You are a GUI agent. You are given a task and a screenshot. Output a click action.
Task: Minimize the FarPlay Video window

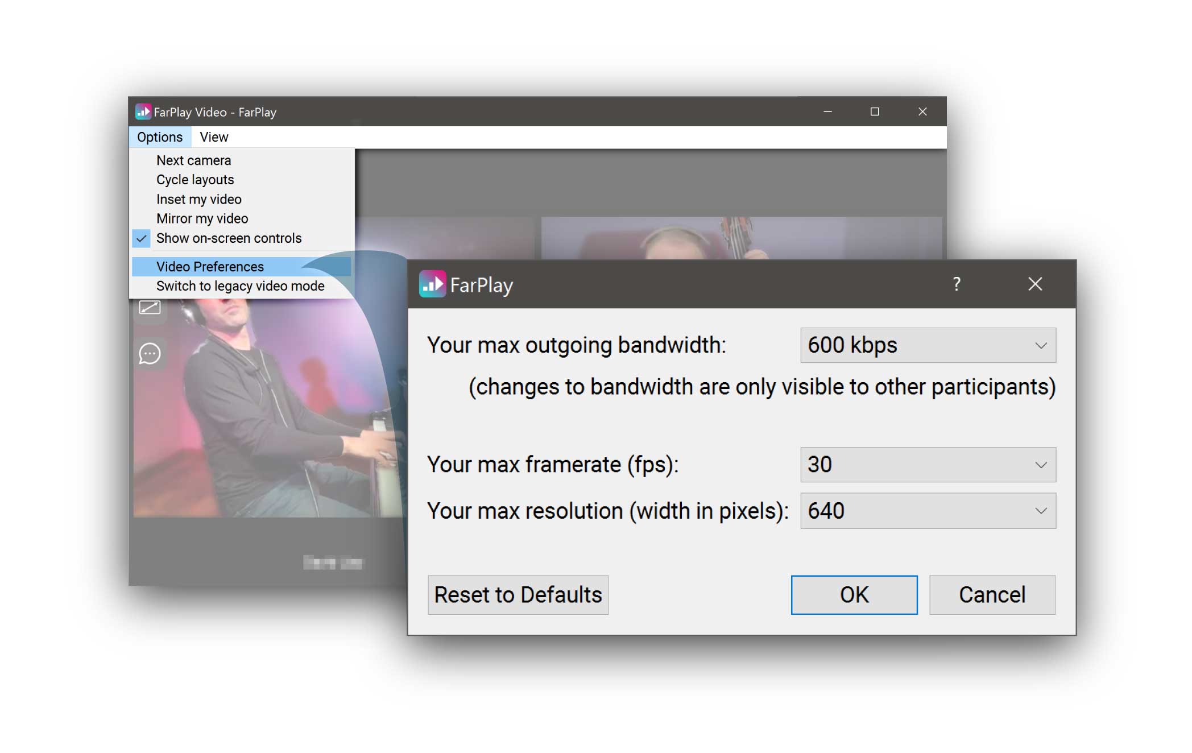828,111
